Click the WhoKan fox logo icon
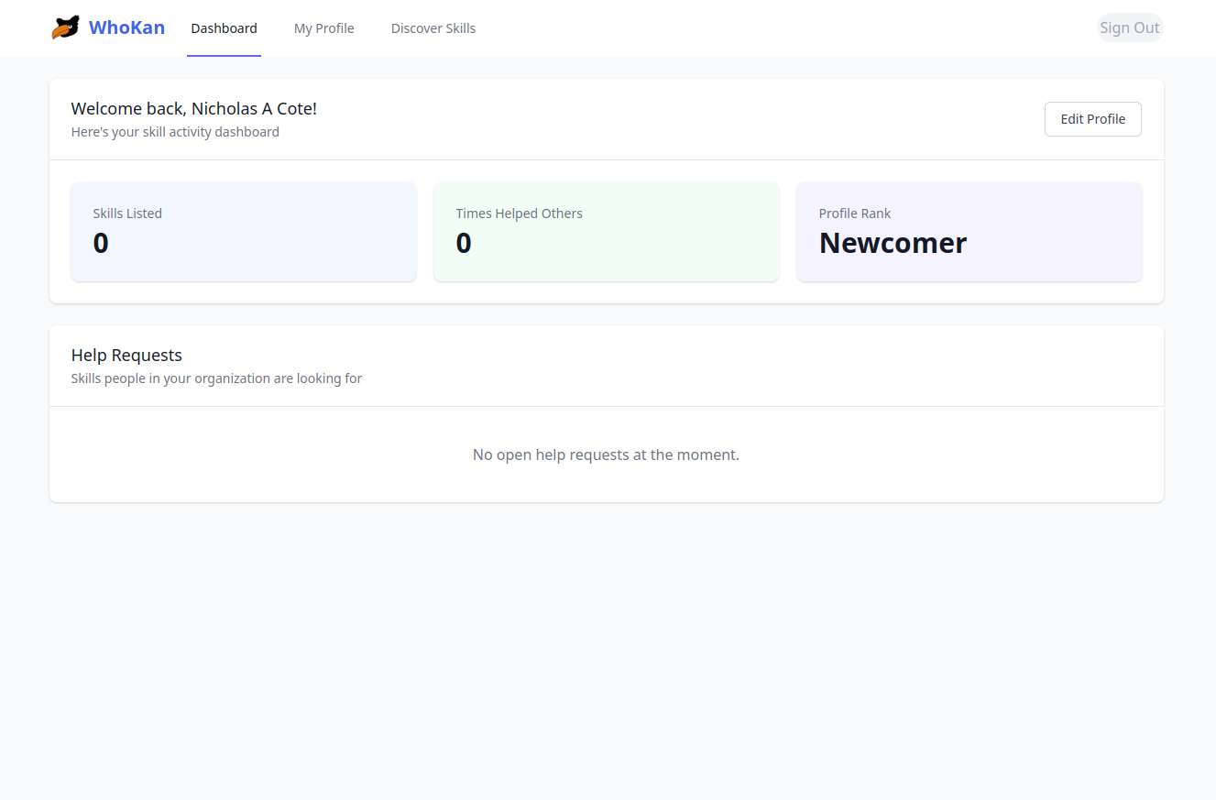The height and width of the screenshot is (800, 1216). 64,27
